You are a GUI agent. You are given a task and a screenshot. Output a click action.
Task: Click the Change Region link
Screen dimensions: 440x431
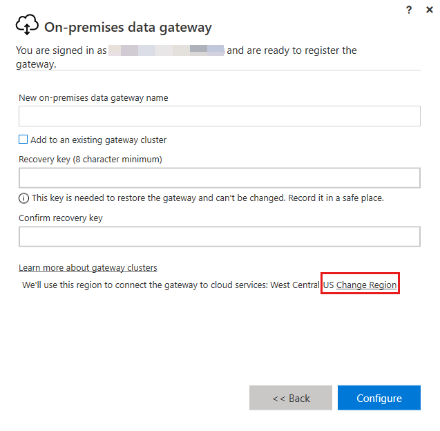[x=366, y=285]
